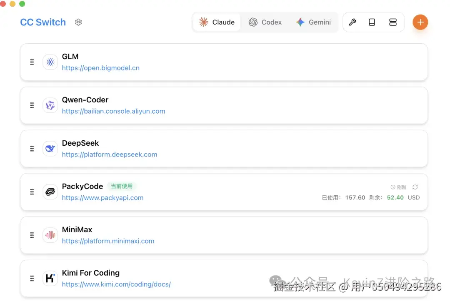
Task: Open the open.bigmodel.cn link
Action: coord(101,68)
